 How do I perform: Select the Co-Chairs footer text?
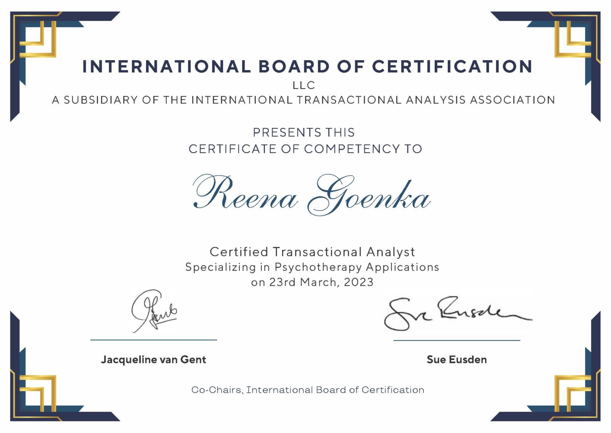pos(307,390)
